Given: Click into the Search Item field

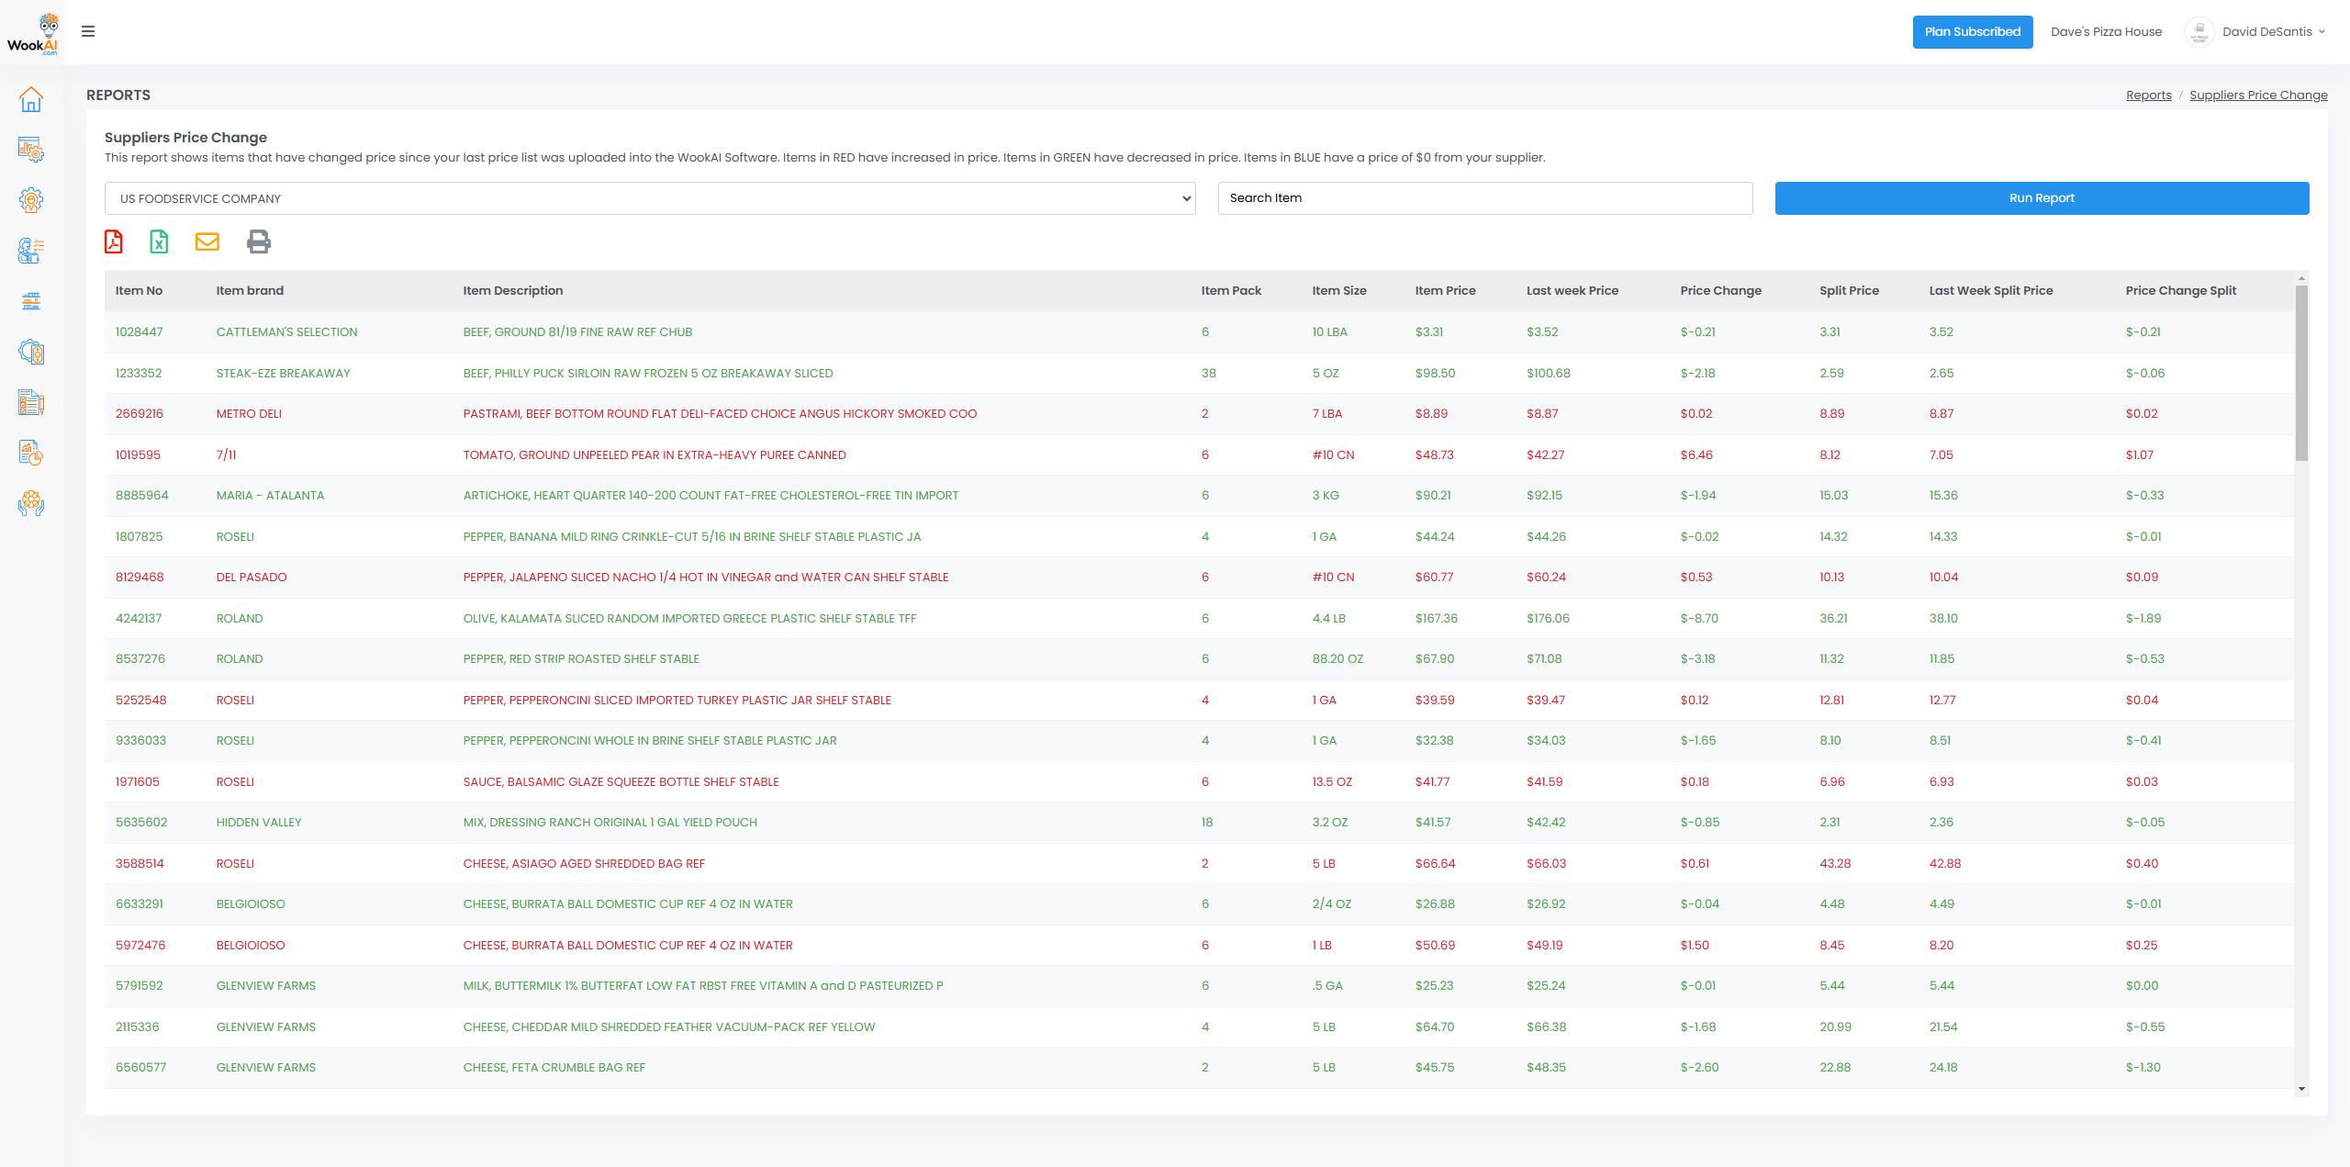Looking at the screenshot, I should (1485, 198).
